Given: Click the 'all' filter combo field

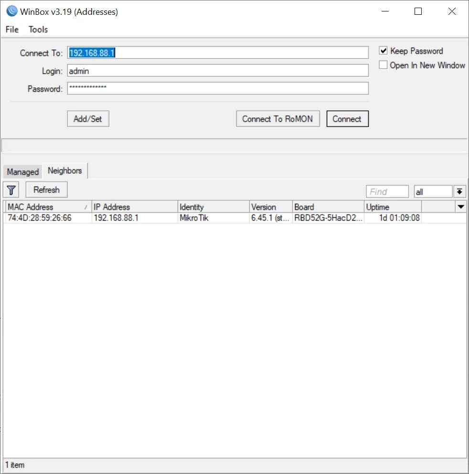Looking at the screenshot, I should click(433, 192).
